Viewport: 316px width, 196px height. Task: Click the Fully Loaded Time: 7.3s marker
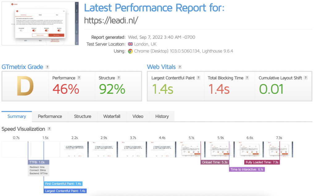click(x=262, y=162)
